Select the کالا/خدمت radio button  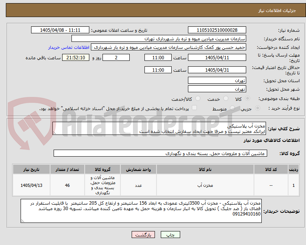pos(198,98)
